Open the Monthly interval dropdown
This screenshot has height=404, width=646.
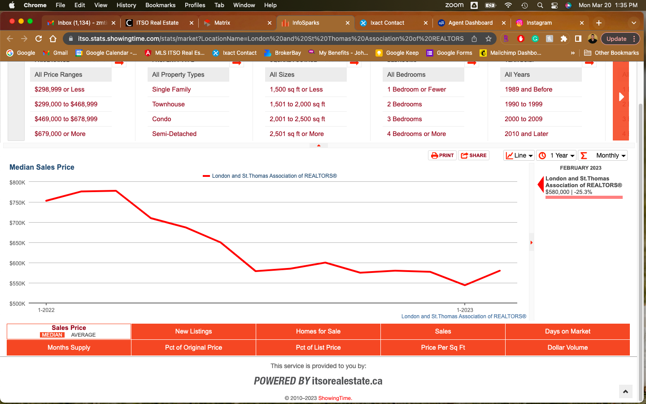coord(603,155)
